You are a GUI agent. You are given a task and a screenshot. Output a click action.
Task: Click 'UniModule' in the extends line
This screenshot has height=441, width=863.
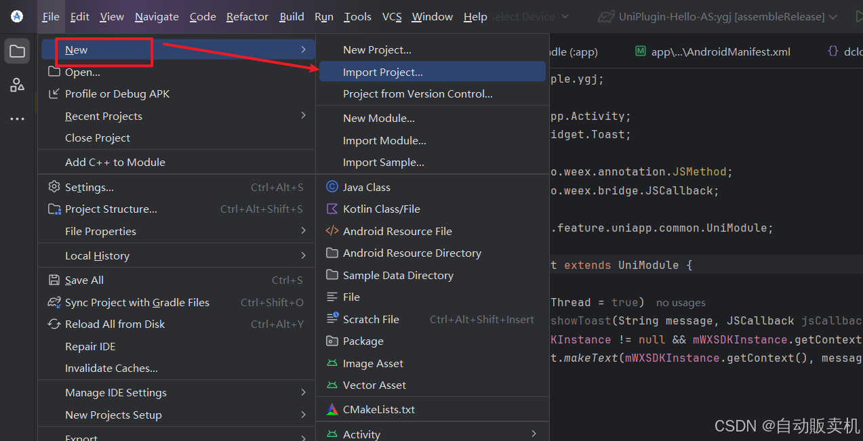[x=648, y=265]
